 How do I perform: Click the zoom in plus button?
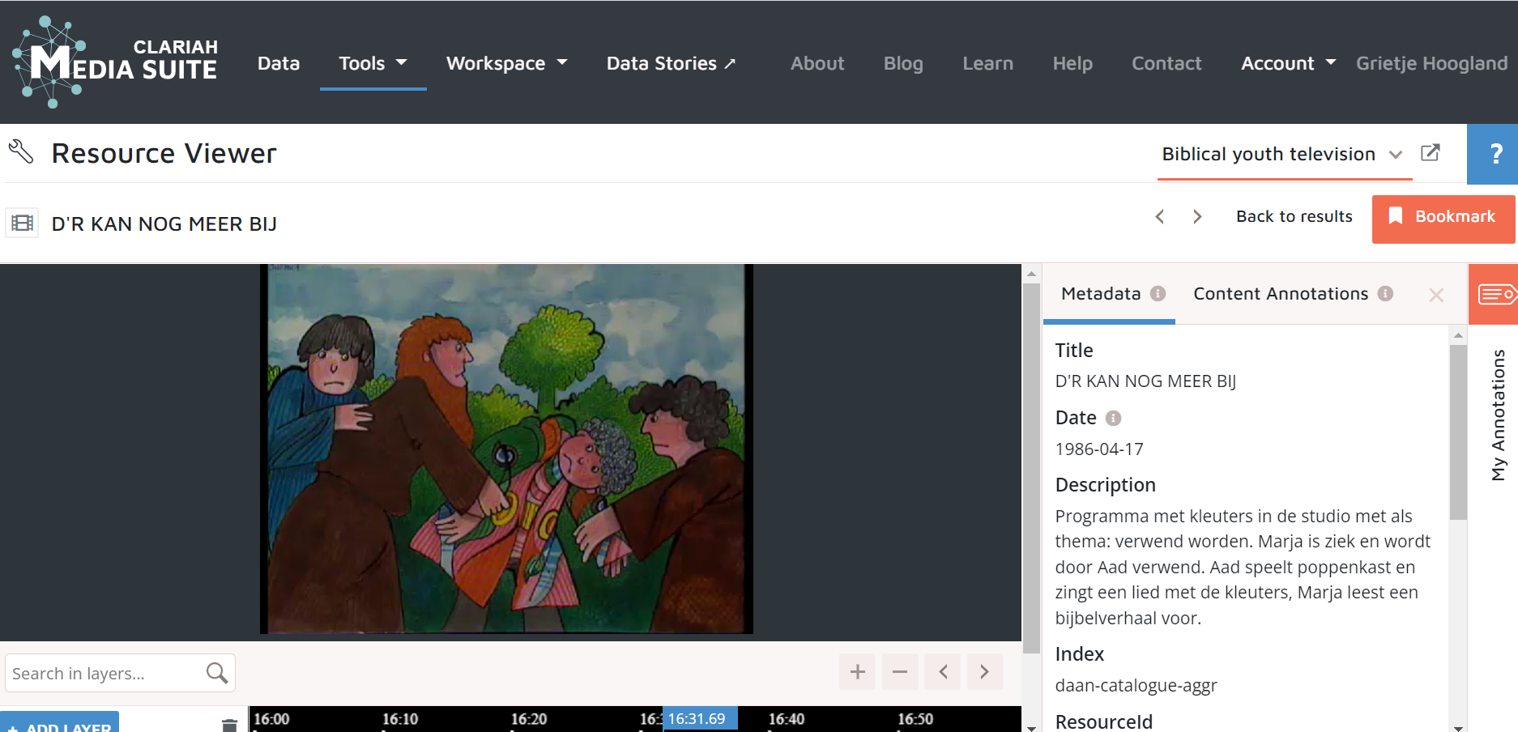point(857,671)
